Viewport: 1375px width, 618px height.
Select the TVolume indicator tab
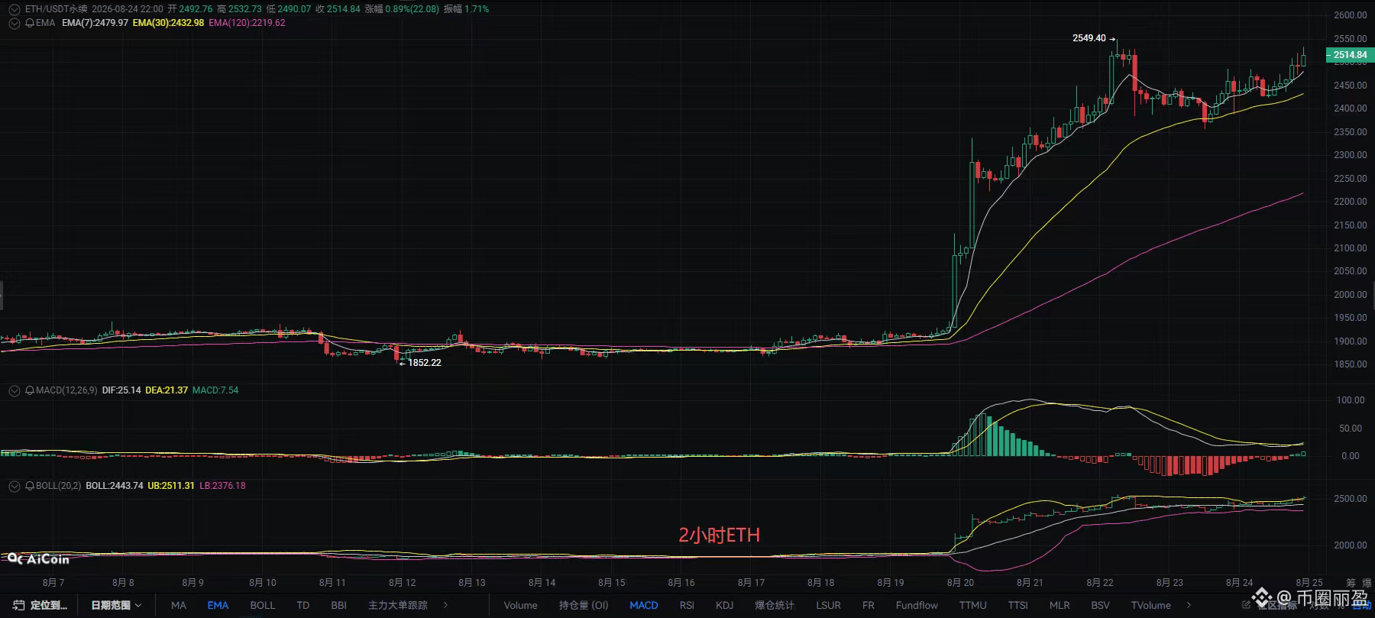click(1151, 605)
